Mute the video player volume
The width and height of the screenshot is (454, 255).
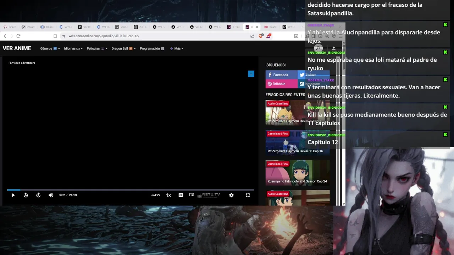pyautogui.click(x=51, y=195)
